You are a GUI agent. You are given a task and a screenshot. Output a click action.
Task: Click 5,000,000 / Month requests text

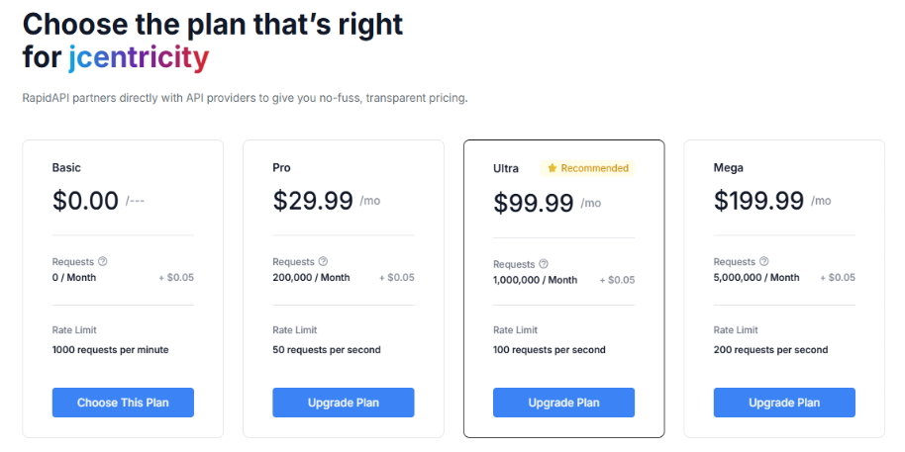pos(756,277)
